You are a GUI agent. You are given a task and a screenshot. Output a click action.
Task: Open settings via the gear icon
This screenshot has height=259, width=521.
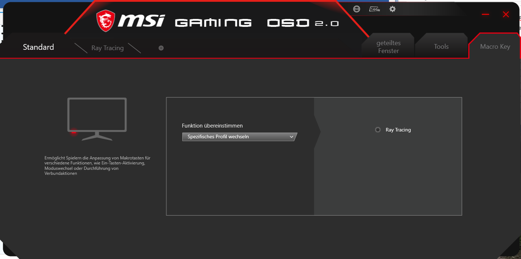393,9
